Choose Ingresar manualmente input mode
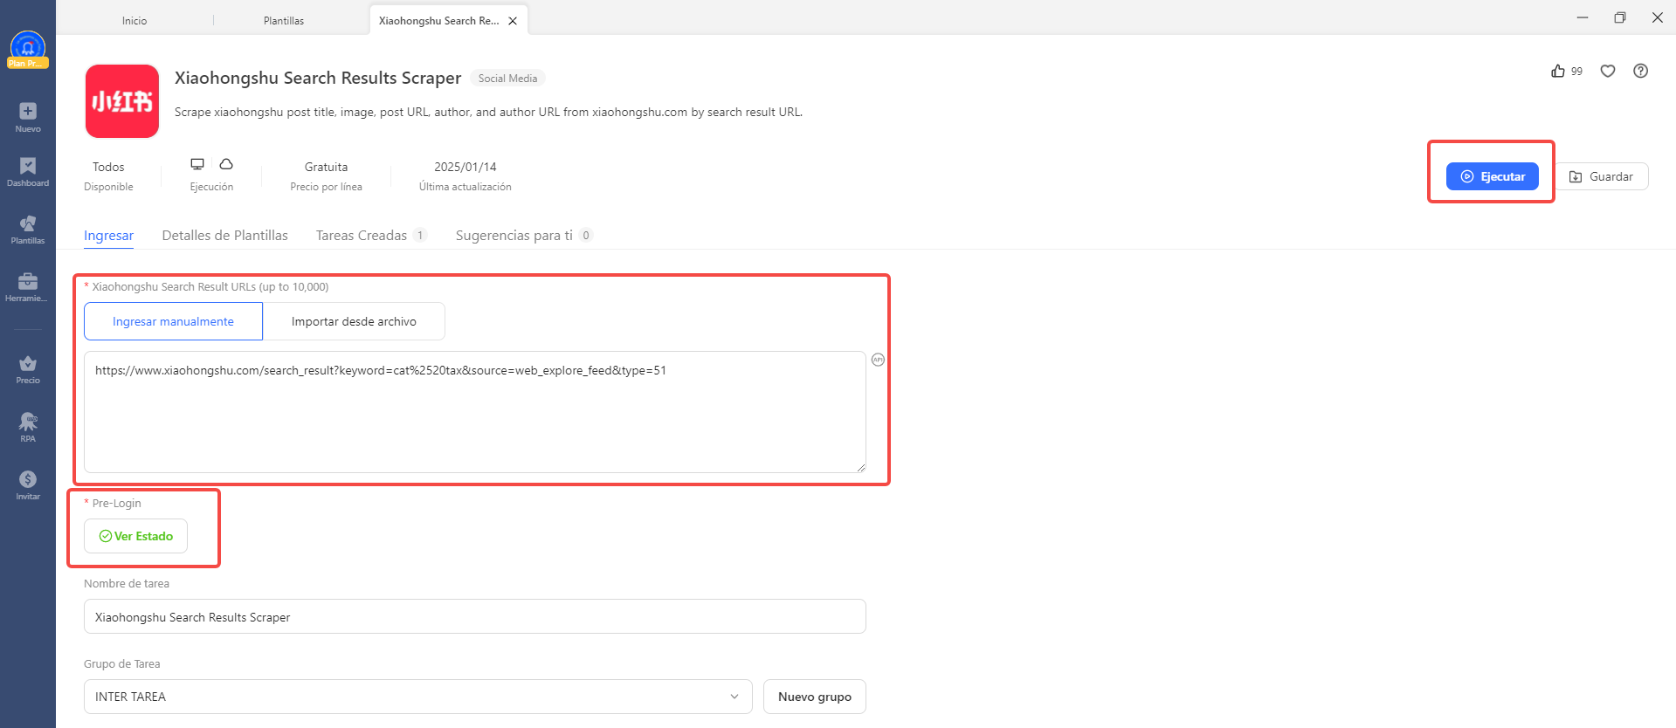The height and width of the screenshot is (728, 1676). tap(173, 321)
